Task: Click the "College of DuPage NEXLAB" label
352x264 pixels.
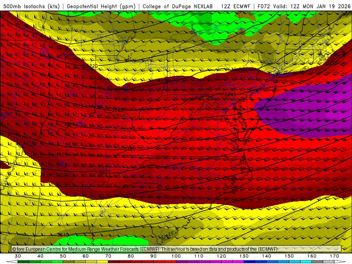Action: tap(178, 7)
